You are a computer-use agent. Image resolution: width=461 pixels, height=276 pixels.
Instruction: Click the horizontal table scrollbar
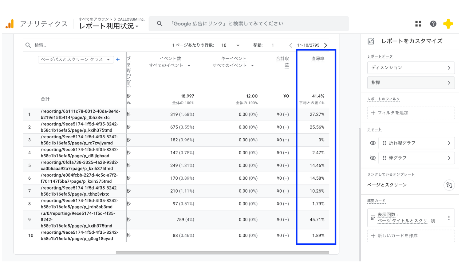coord(222,253)
